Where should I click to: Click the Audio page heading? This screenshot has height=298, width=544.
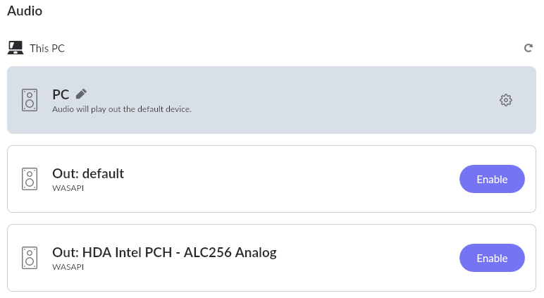pos(25,11)
